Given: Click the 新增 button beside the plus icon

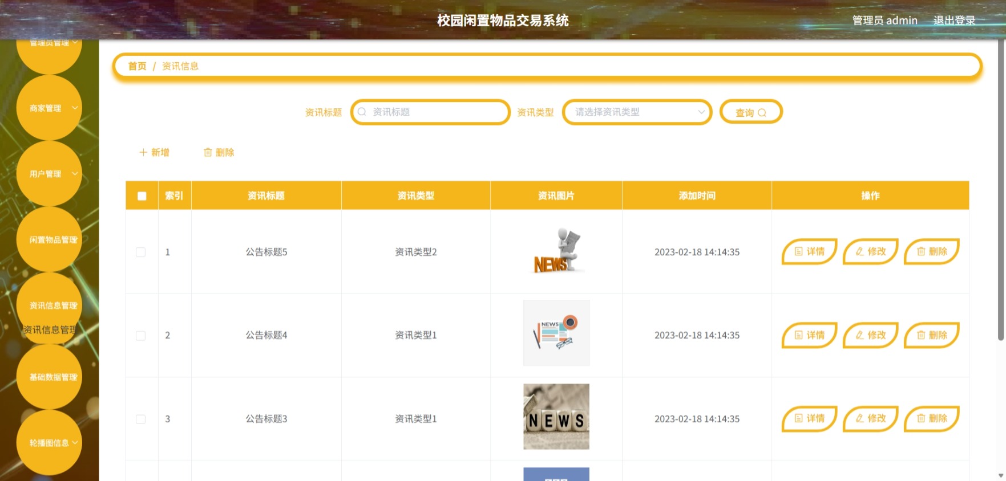Looking at the screenshot, I should (x=155, y=152).
